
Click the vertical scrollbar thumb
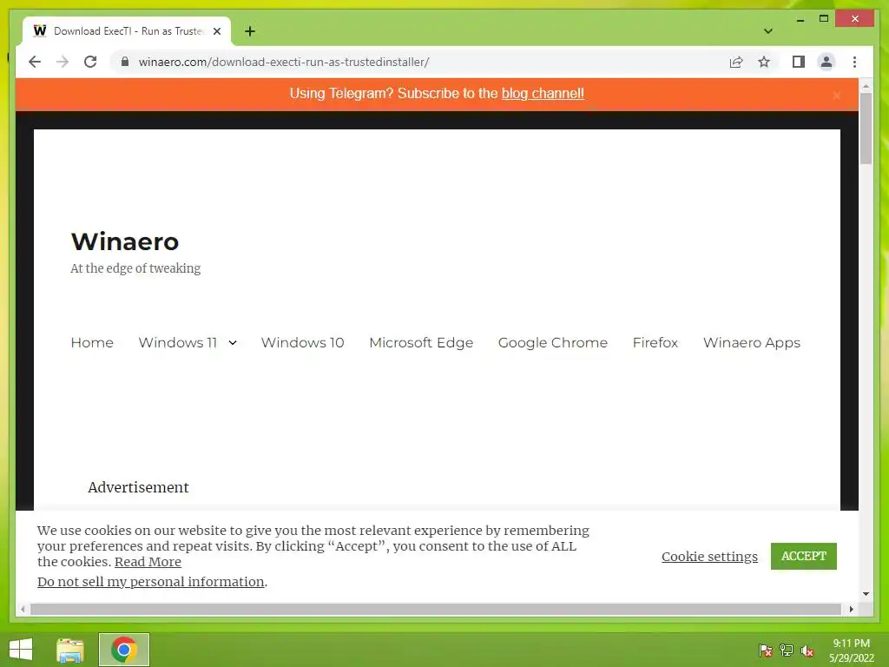coord(866,129)
